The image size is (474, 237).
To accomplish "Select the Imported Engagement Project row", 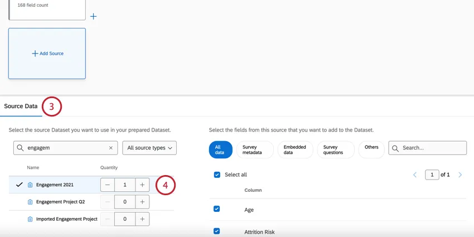I will coord(91,219).
